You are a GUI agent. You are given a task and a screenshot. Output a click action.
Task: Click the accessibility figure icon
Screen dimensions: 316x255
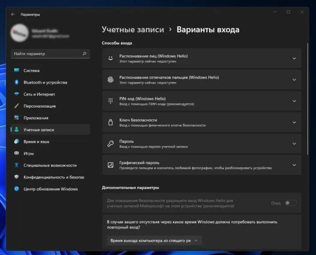point(17,165)
